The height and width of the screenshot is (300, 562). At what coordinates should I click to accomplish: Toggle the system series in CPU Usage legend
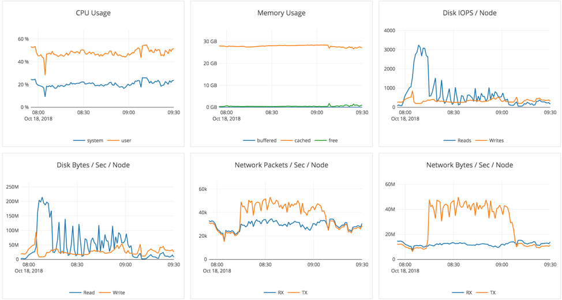[x=95, y=140]
